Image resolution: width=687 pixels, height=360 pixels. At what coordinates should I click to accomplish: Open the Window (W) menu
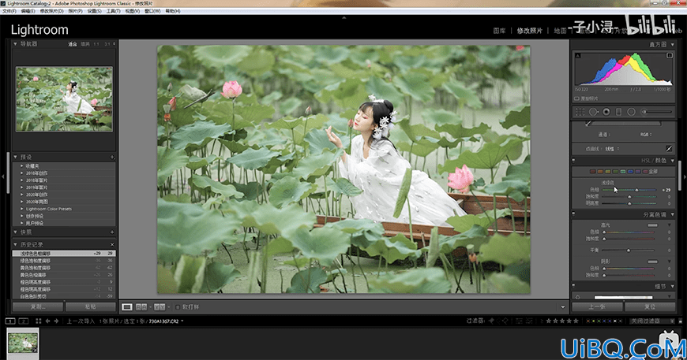[x=152, y=11]
